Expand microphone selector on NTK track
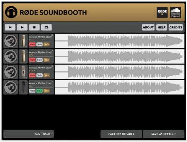 point(26,62)
